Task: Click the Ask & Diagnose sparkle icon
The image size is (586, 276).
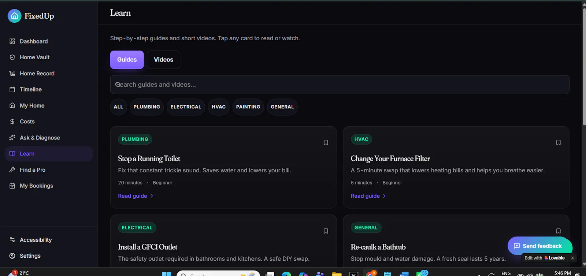Action: [x=12, y=138]
